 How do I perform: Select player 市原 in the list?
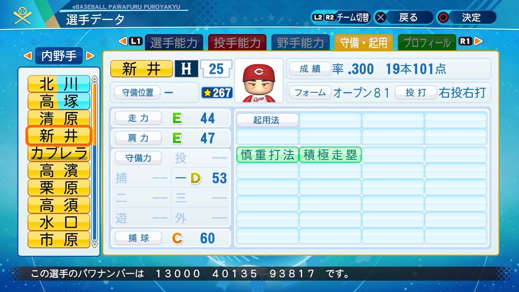click(x=59, y=239)
